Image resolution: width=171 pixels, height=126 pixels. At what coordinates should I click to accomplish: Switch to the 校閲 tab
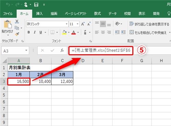[x=127, y=14]
